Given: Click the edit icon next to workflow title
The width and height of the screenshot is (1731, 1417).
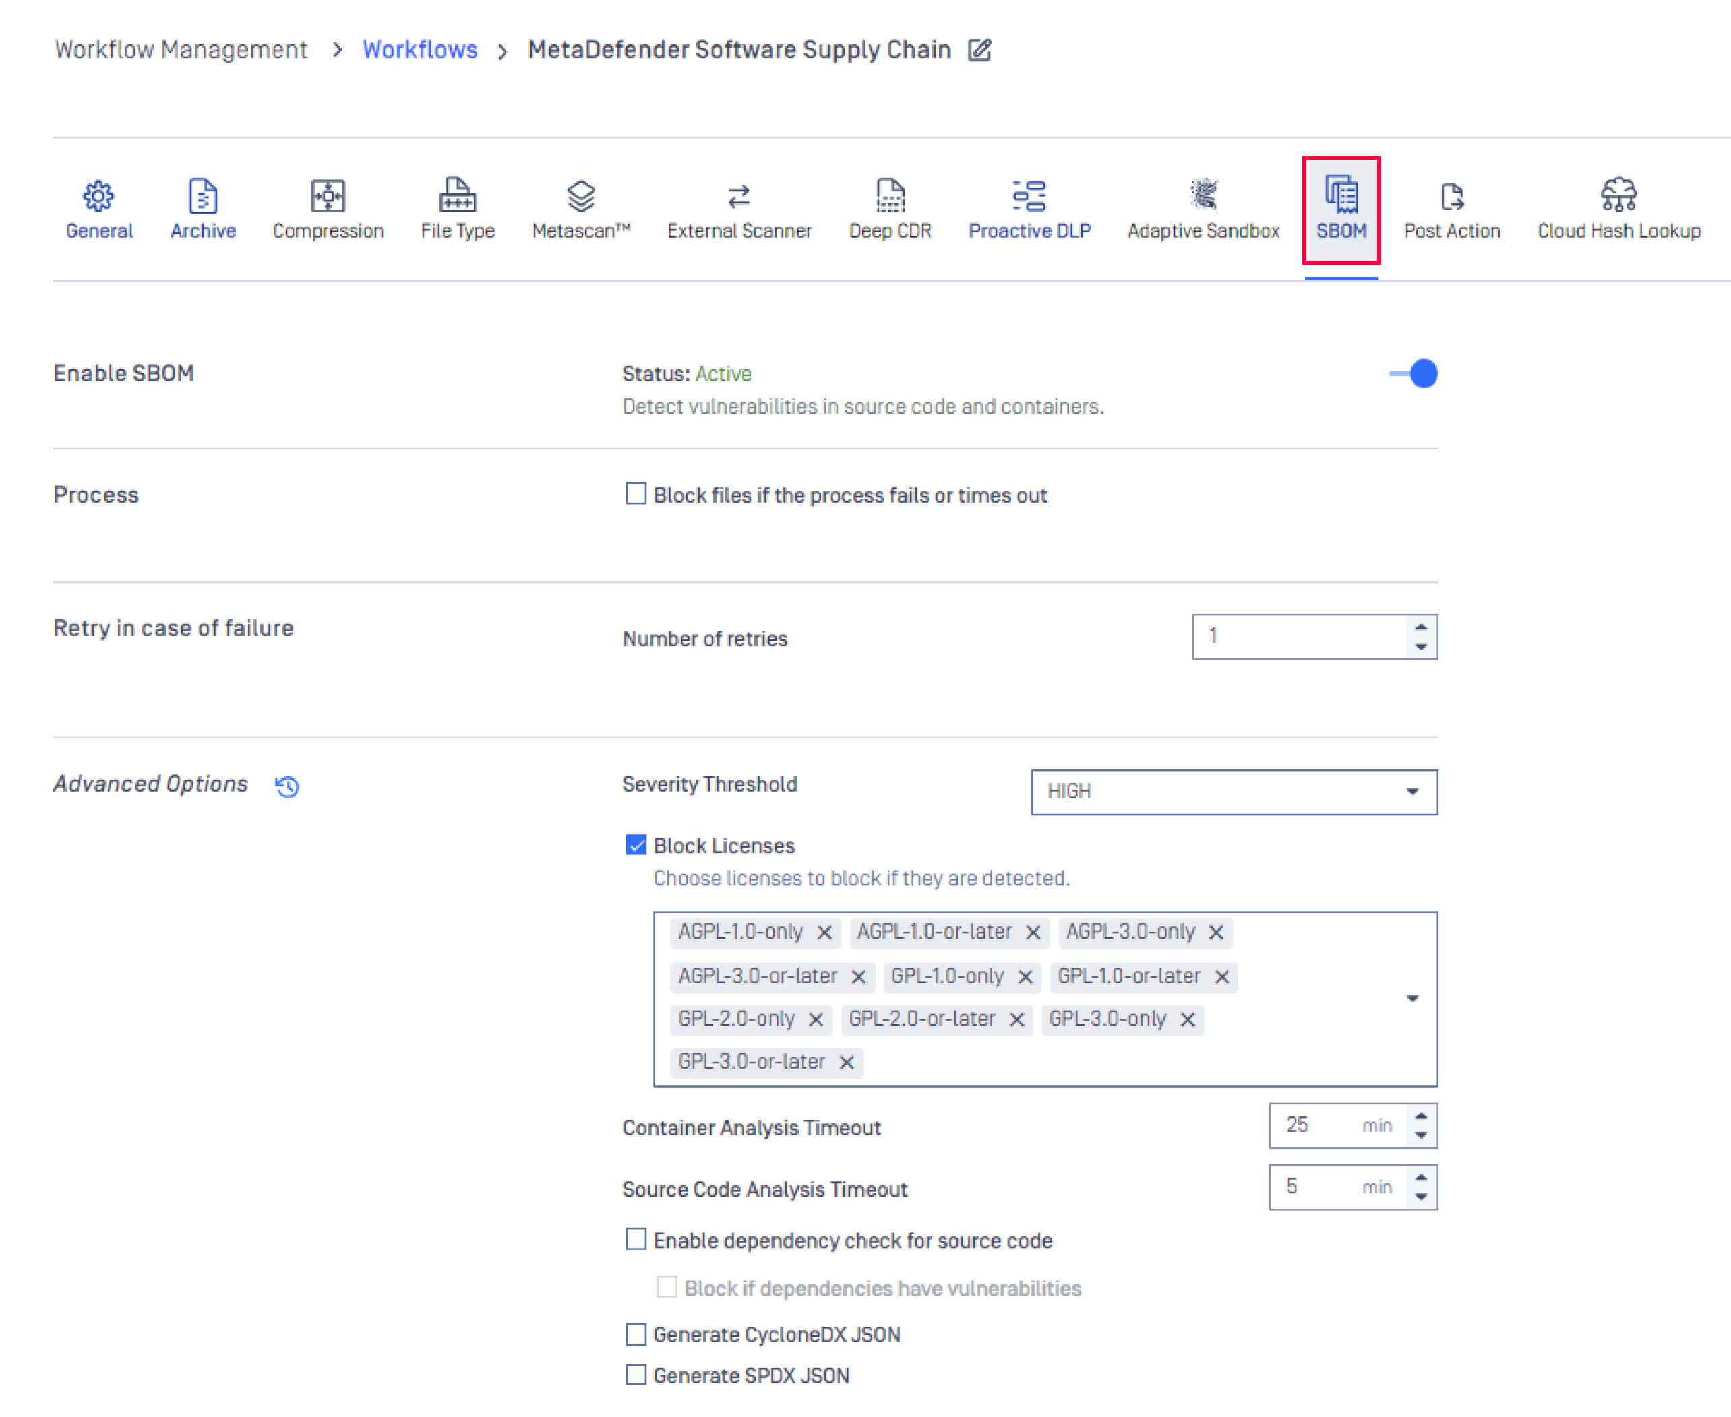Looking at the screenshot, I should (x=980, y=49).
